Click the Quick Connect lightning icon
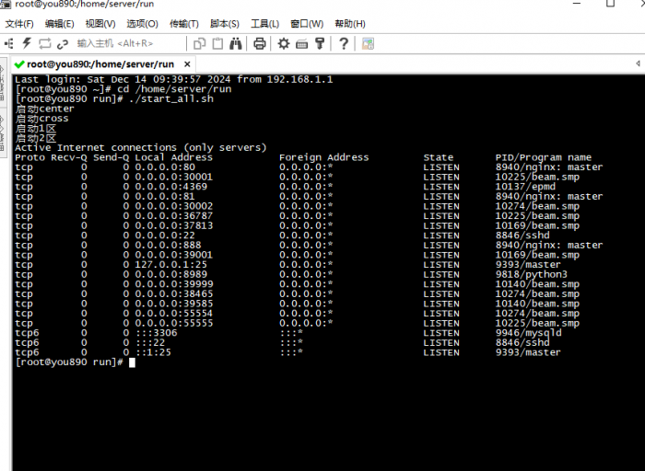645x471 pixels. (x=27, y=43)
